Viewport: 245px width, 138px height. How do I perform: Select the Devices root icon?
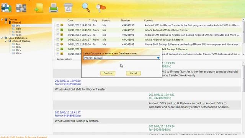[x=6, y=20]
